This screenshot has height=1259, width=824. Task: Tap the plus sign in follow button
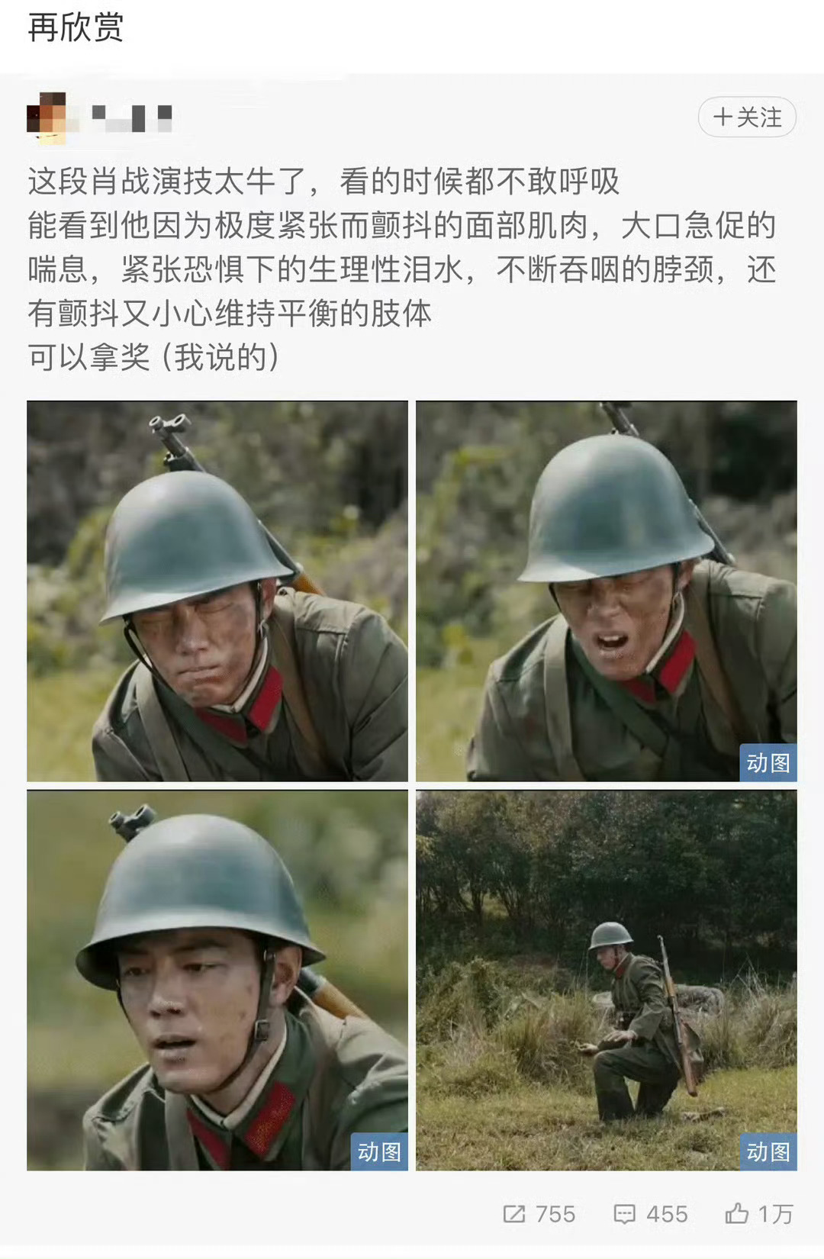click(x=723, y=118)
